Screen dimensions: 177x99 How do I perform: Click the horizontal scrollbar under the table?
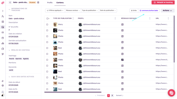pos(73,92)
